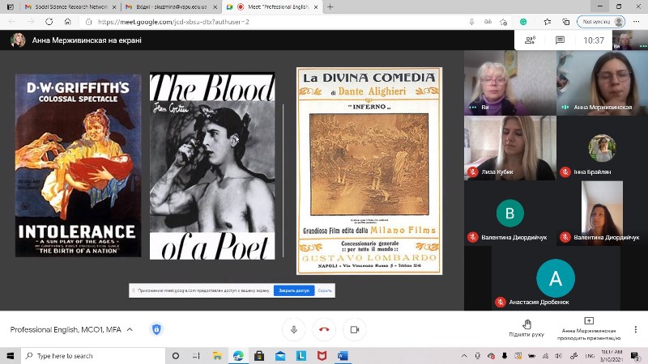View site information lock icon

[88, 22]
